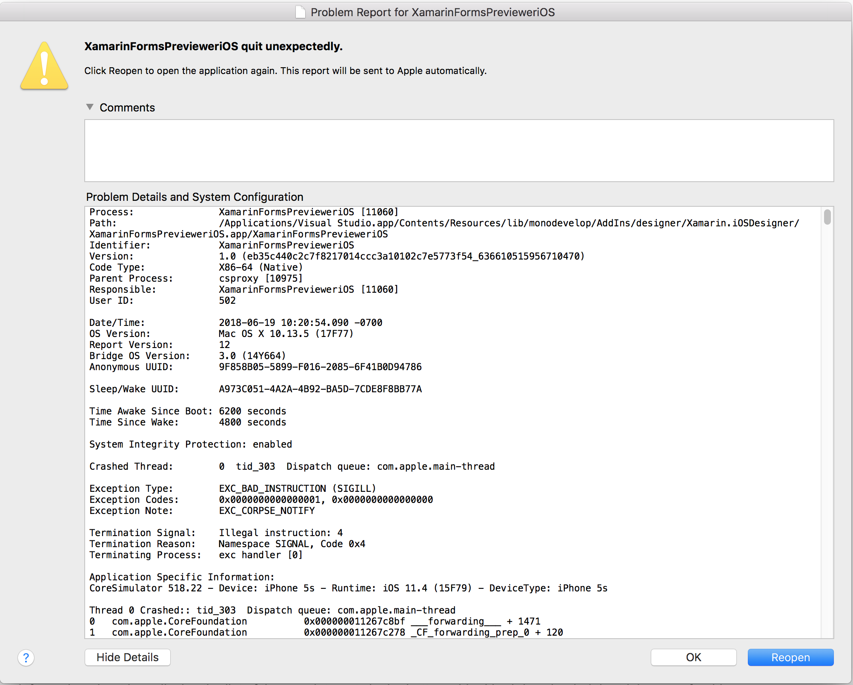Click the Termination Signal line

coord(216,533)
